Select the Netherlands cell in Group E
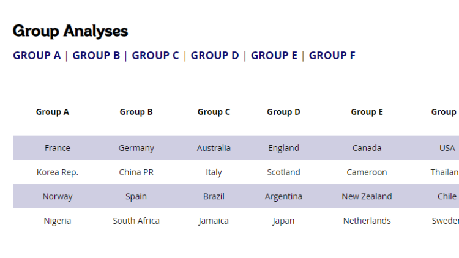 pyautogui.click(x=367, y=221)
